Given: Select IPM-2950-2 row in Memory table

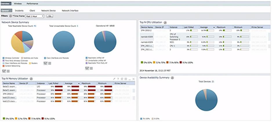Looking at the screenshot, I should click(x=68, y=94).
